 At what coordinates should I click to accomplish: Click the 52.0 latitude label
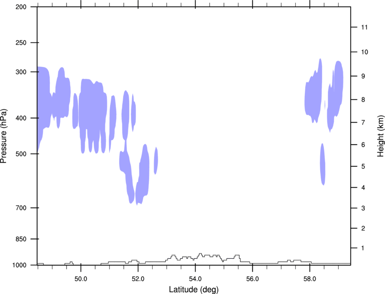coord(138,279)
